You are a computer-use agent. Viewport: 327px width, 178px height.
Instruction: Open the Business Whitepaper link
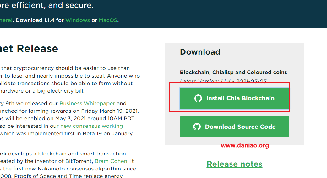click(87, 103)
